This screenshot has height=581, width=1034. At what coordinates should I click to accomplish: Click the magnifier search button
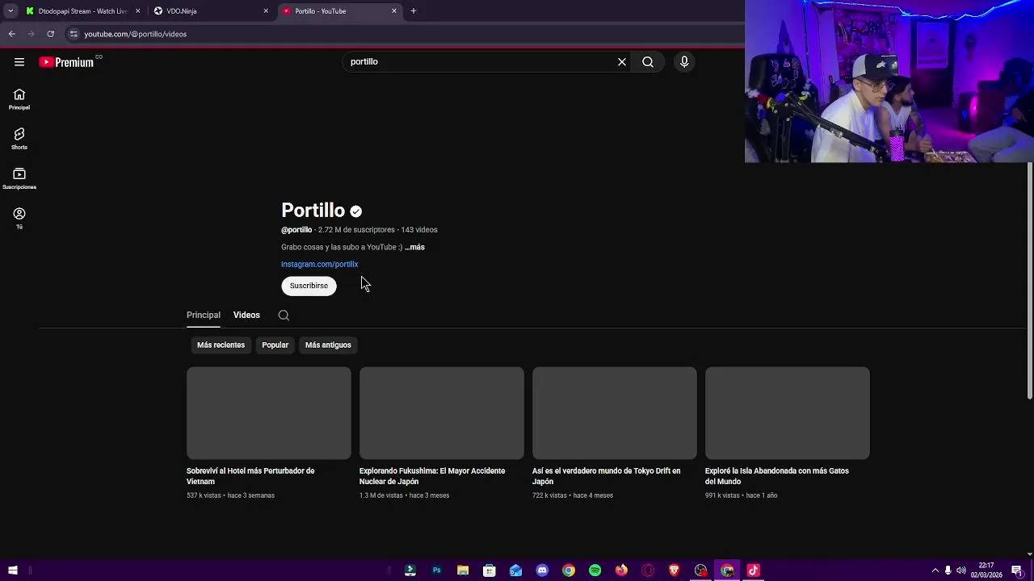tap(648, 62)
